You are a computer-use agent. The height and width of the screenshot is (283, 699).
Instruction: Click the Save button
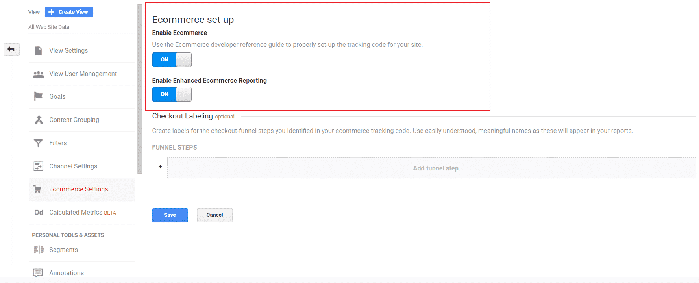tap(170, 215)
